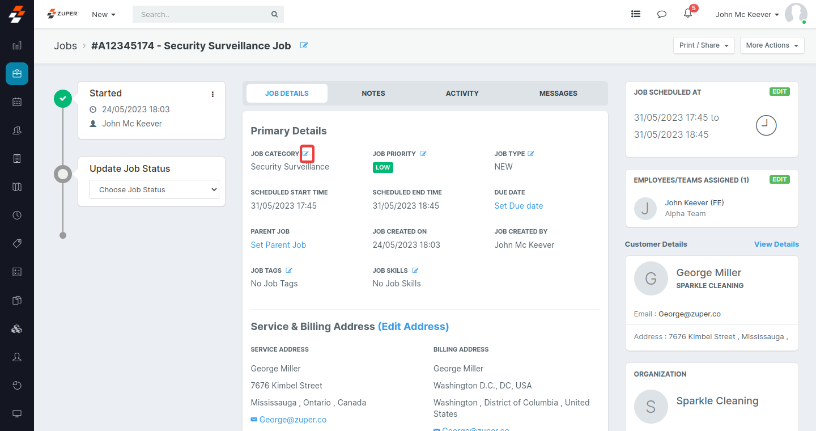This screenshot has height=431, width=816.
Task: Open the map icon in the left sidebar
Action: 16,187
